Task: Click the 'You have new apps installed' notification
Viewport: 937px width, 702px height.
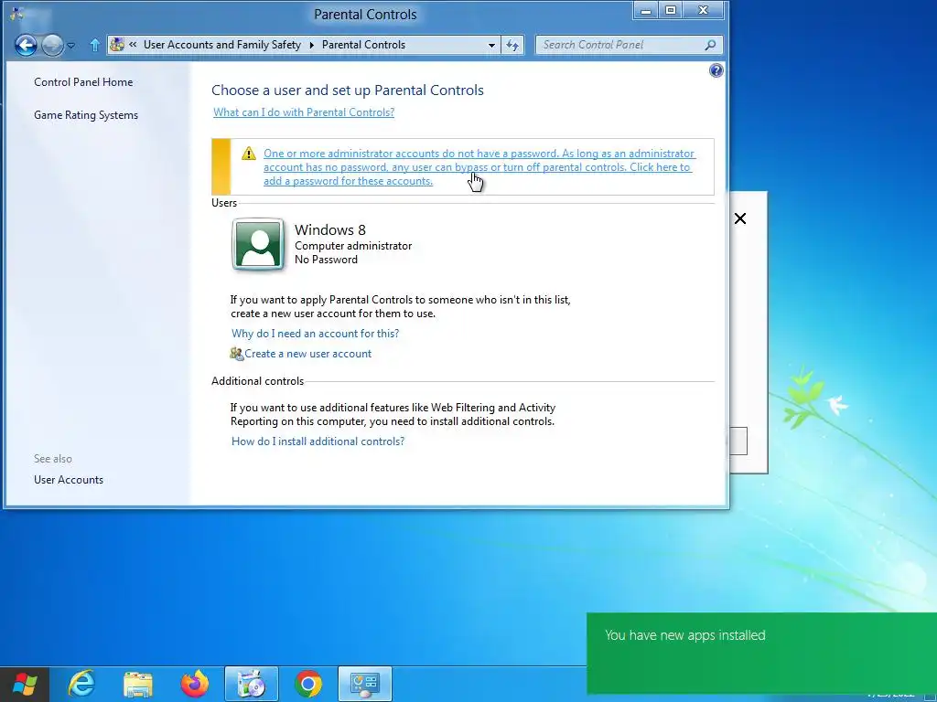Action: 761,653
